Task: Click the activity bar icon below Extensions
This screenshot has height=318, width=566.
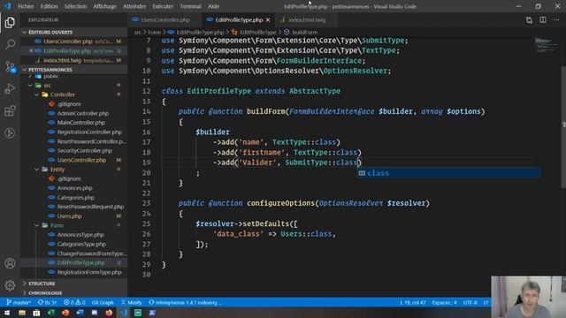Action: (10, 133)
